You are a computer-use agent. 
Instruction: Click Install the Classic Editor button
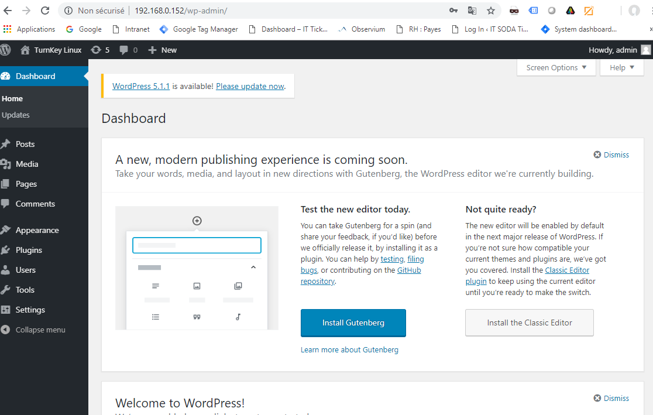tap(530, 323)
